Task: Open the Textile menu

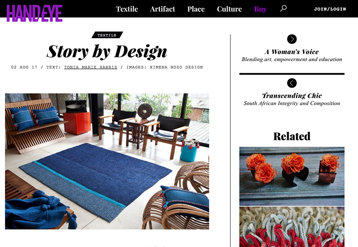Action: (x=127, y=9)
